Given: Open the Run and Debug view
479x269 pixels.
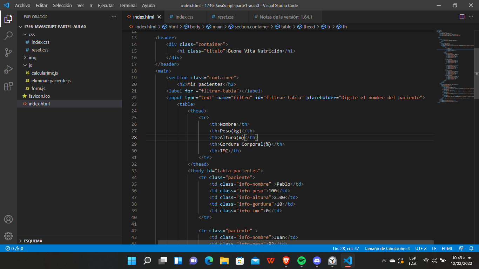Looking at the screenshot, I should click(x=8, y=69).
